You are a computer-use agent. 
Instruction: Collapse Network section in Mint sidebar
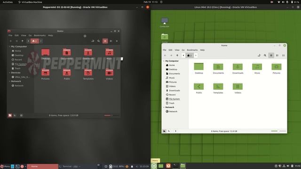pos(164,108)
